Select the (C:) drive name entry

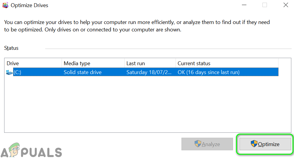coord(18,72)
